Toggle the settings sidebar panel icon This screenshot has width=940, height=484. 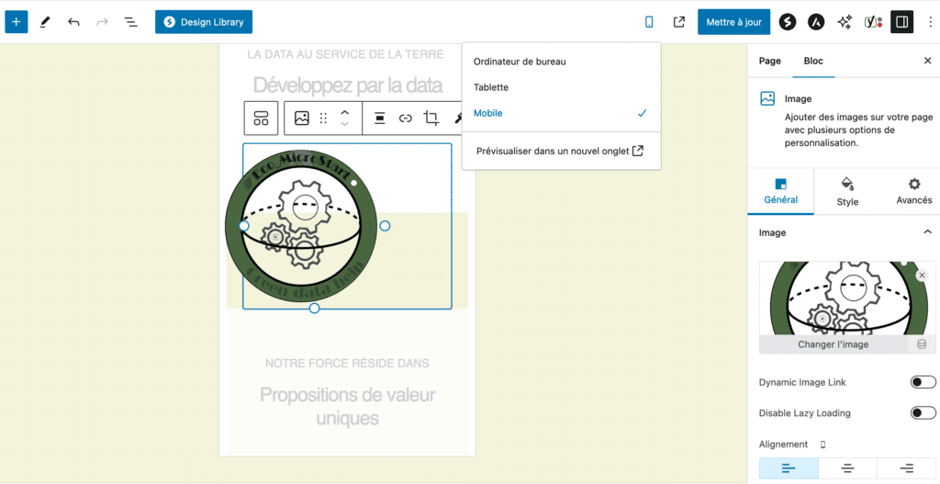tap(901, 21)
